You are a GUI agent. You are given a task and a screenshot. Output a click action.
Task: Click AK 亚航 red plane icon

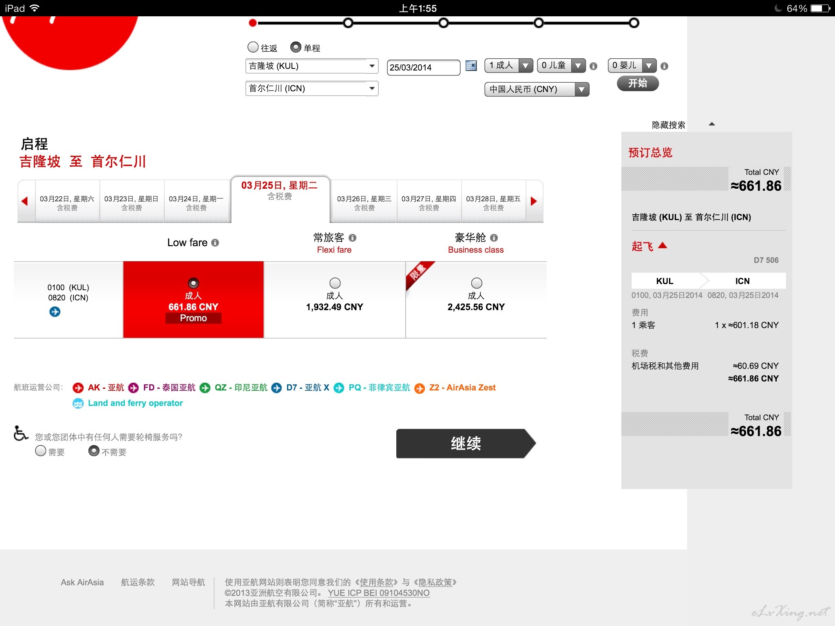[x=78, y=388]
